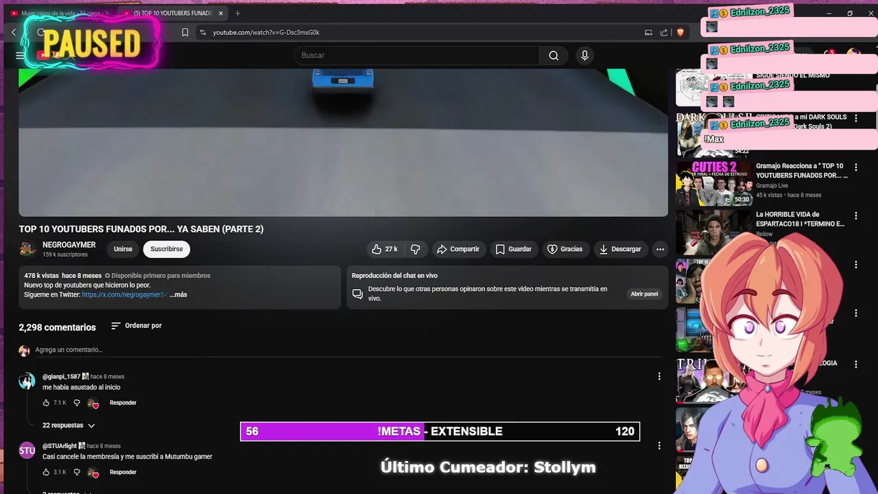Open the YouTube hamburger guide menu

click(x=20, y=56)
